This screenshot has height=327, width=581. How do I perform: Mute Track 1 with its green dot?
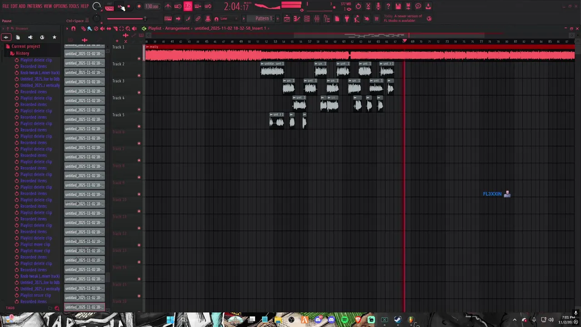coord(139,59)
